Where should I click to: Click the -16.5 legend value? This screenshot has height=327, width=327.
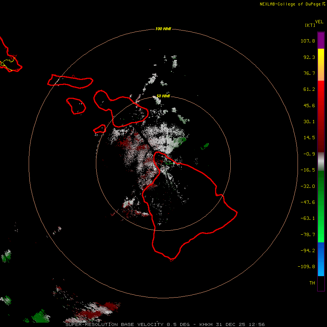click(x=308, y=170)
